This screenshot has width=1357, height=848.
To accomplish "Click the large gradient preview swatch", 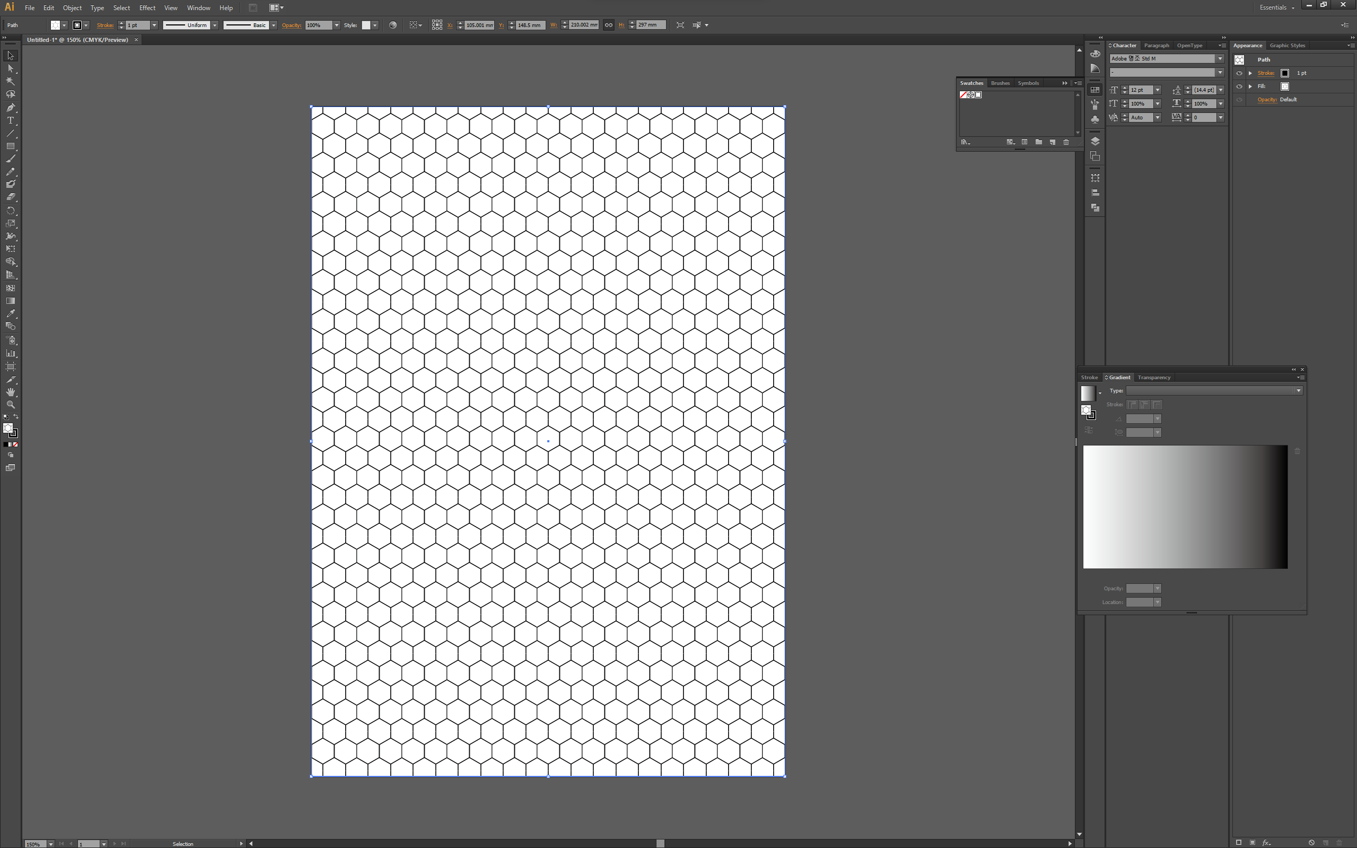I will (x=1185, y=506).
